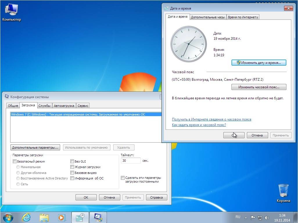The width and height of the screenshot is (298, 223).
Task: Open Action Center flag tray icon
Action: [253, 218]
